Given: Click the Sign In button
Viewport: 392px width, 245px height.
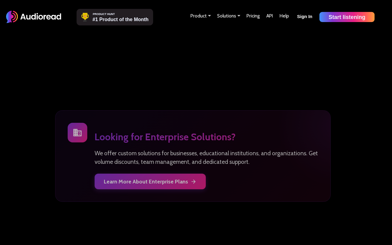Looking at the screenshot, I should (x=305, y=17).
